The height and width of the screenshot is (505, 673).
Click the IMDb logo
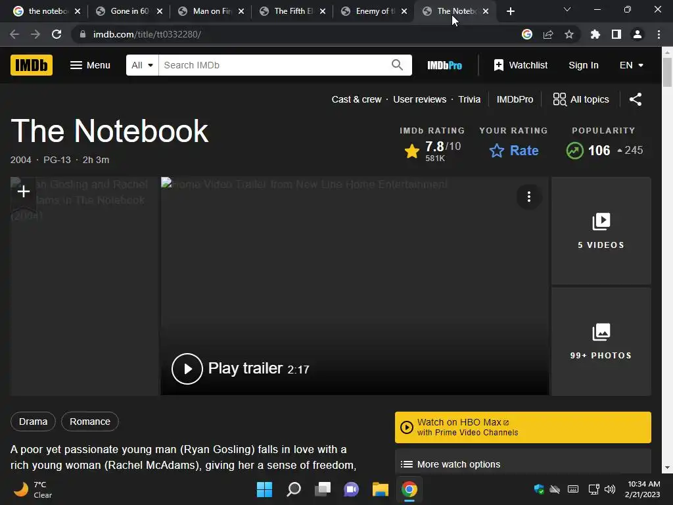pos(32,65)
